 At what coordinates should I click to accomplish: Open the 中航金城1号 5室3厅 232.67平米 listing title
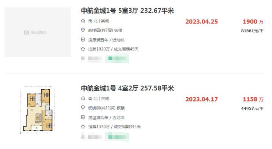tap(127, 11)
